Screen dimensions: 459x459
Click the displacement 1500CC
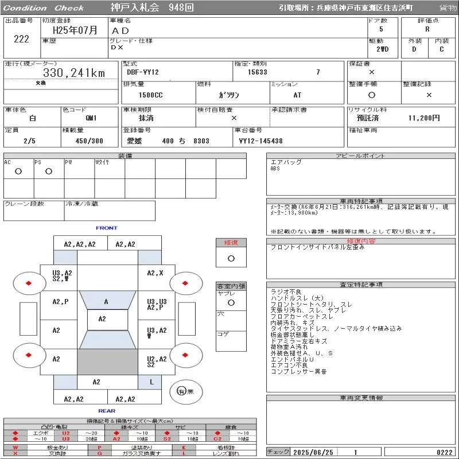pyautogui.click(x=151, y=95)
